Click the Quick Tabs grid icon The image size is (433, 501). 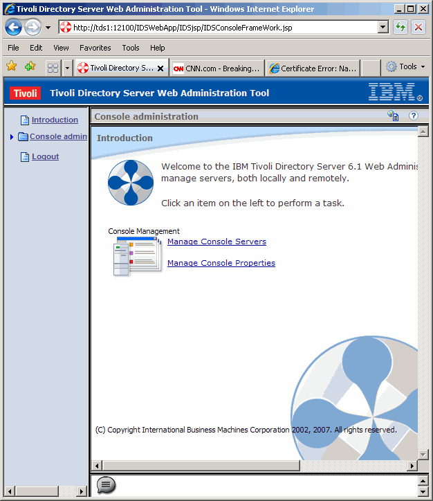(x=53, y=68)
